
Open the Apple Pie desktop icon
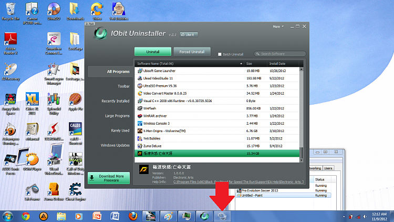(75, 102)
